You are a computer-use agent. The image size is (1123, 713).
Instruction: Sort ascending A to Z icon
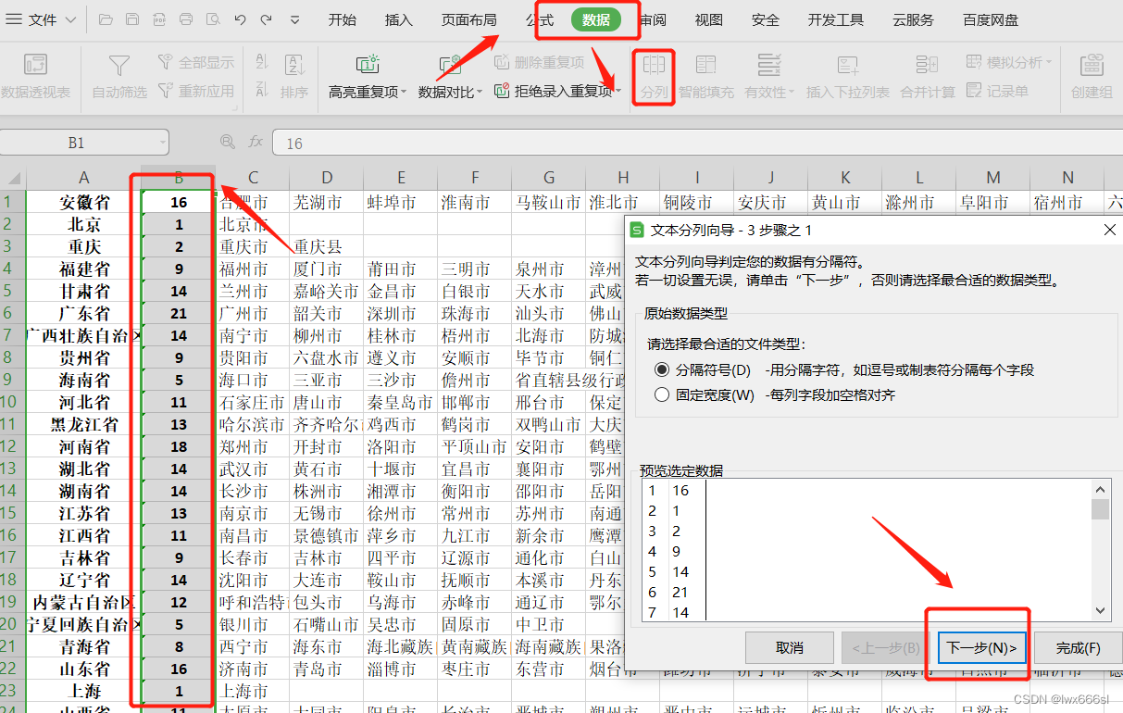(x=262, y=62)
